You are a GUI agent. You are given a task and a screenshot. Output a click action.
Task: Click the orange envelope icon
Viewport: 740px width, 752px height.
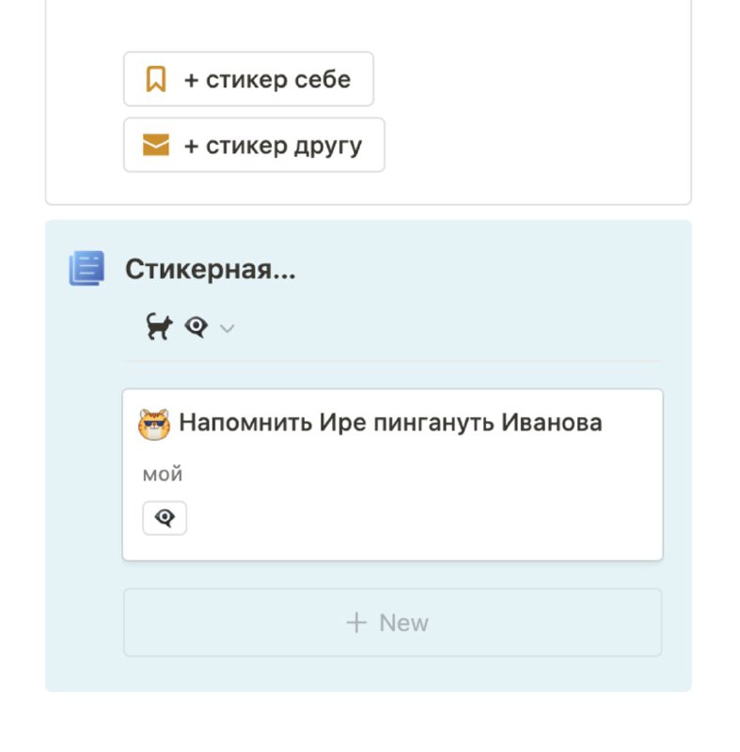tap(156, 145)
